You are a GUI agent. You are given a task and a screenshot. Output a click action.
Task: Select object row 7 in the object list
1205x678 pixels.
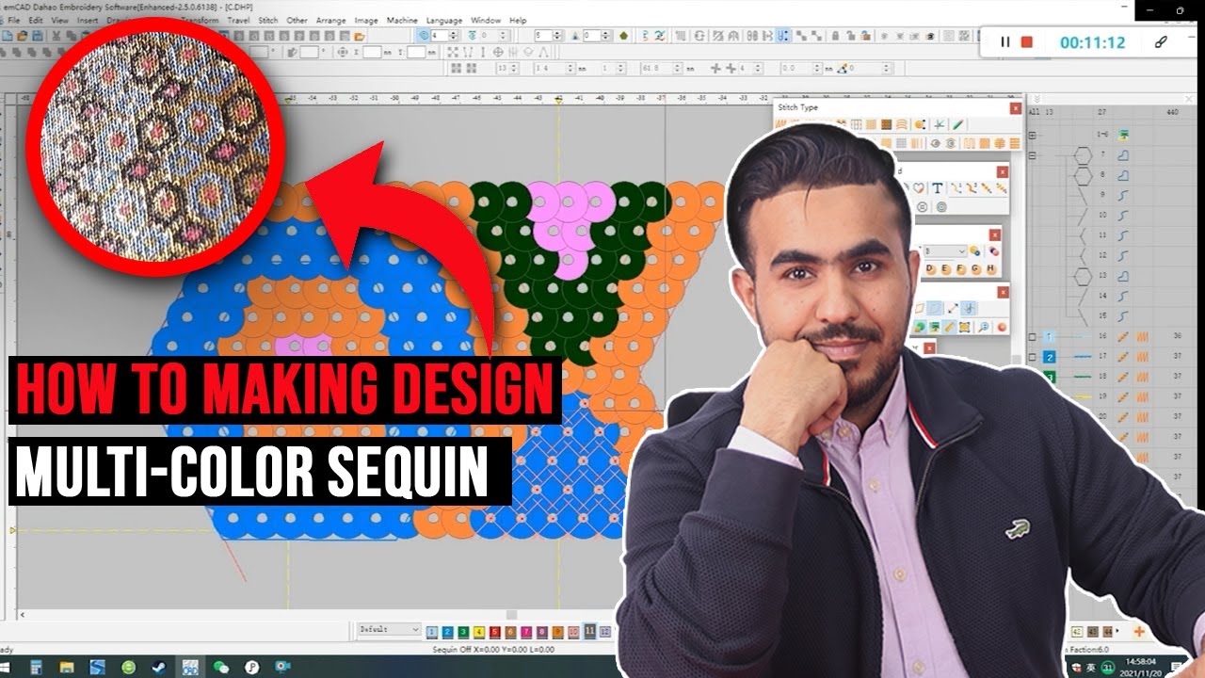pos(1111,155)
